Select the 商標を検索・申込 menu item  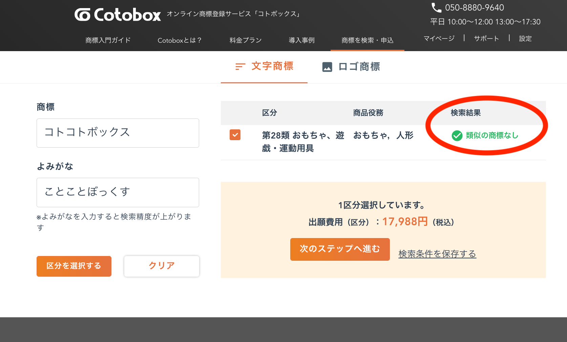click(x=367, y=40)
